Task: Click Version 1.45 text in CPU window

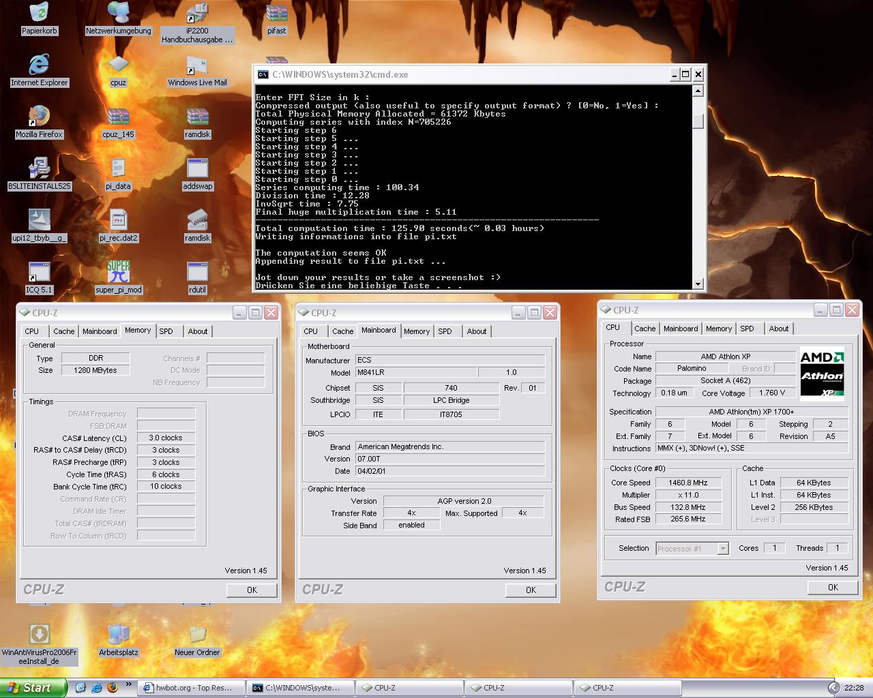Action: point(827,568)
